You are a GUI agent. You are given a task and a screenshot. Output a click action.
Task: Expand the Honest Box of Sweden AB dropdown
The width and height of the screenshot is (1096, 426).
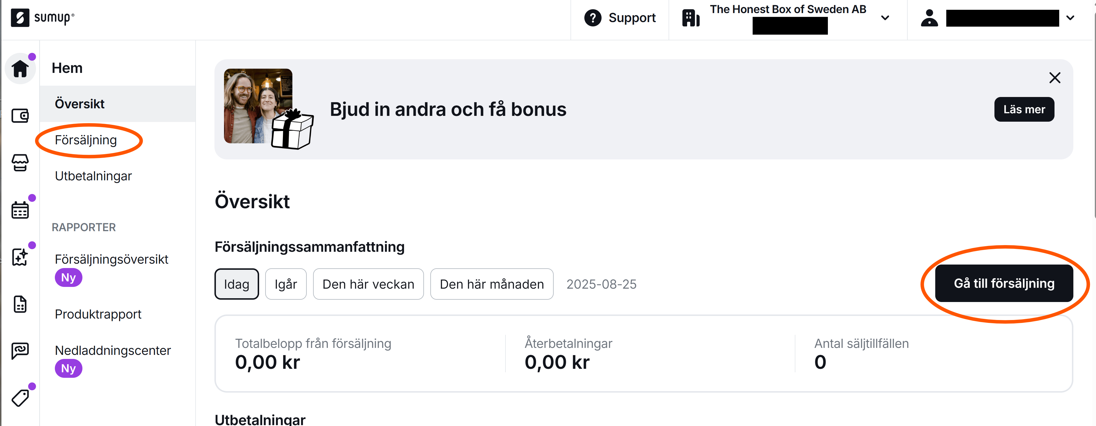885,18
